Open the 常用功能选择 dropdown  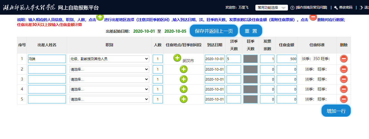coord(271,8)
